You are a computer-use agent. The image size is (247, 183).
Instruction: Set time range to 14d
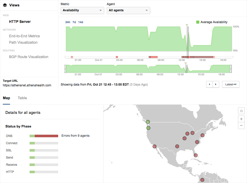(x=81, y=22)
